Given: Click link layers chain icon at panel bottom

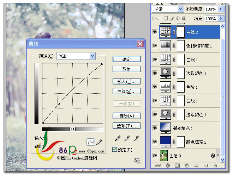Looking at the screenshot, I should (158, 165).
